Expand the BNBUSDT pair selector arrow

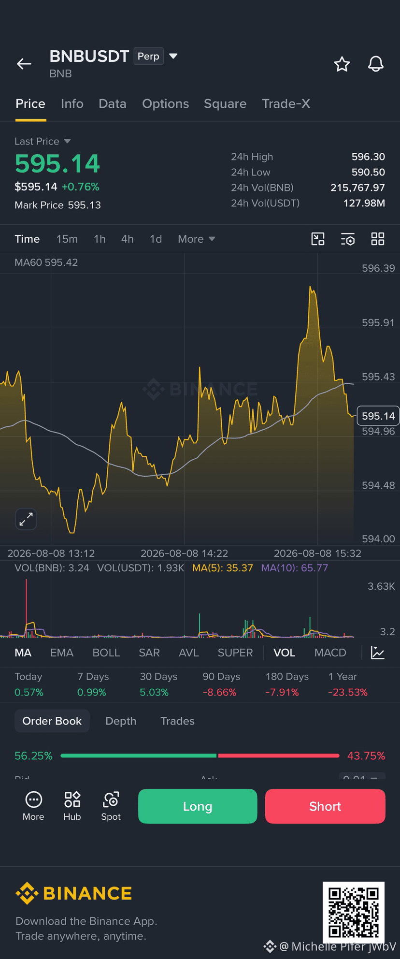(x=173, y=56)
